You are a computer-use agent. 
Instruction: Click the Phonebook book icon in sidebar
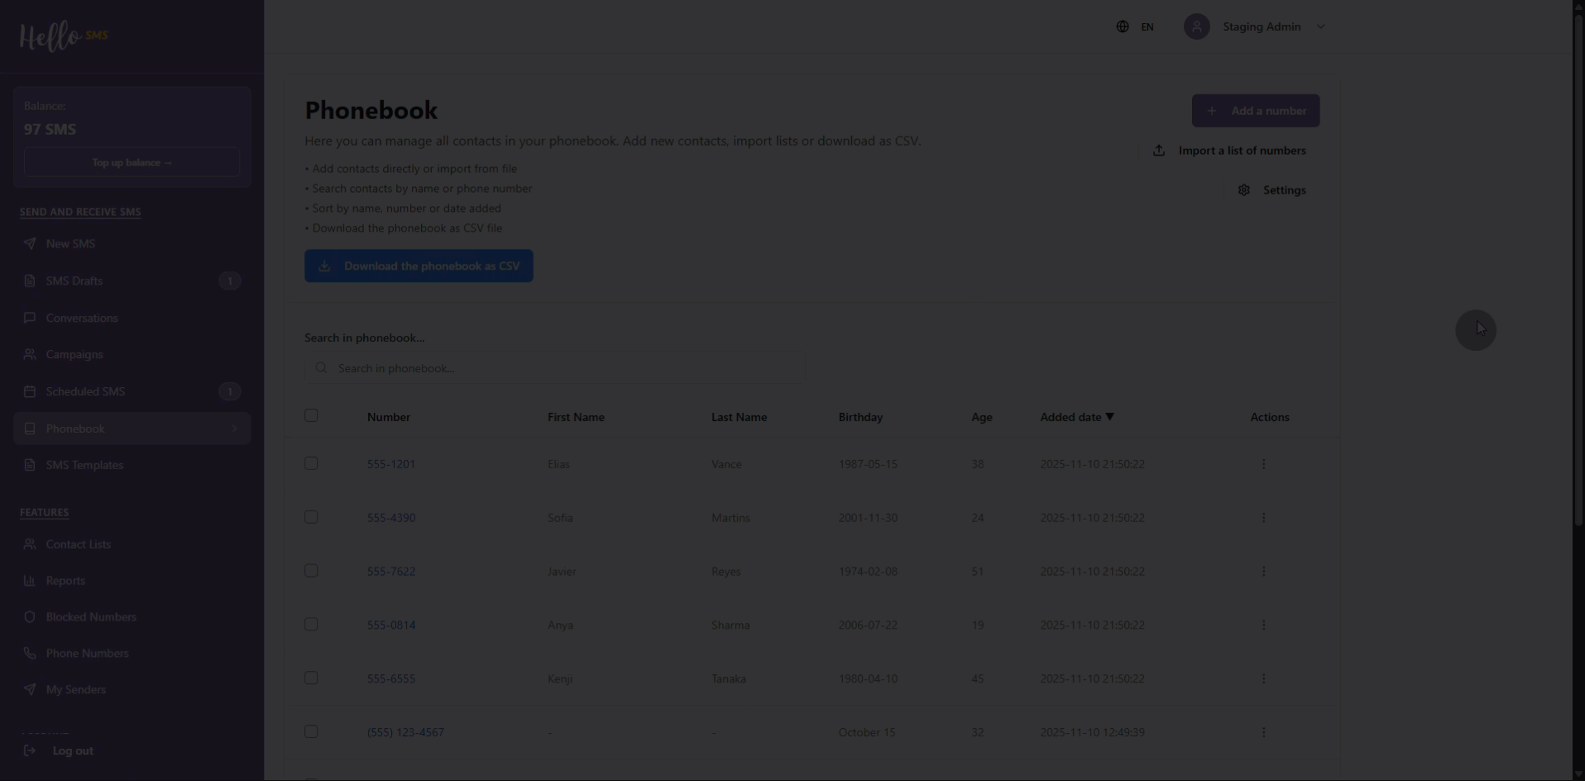click(x=30, y=429)
